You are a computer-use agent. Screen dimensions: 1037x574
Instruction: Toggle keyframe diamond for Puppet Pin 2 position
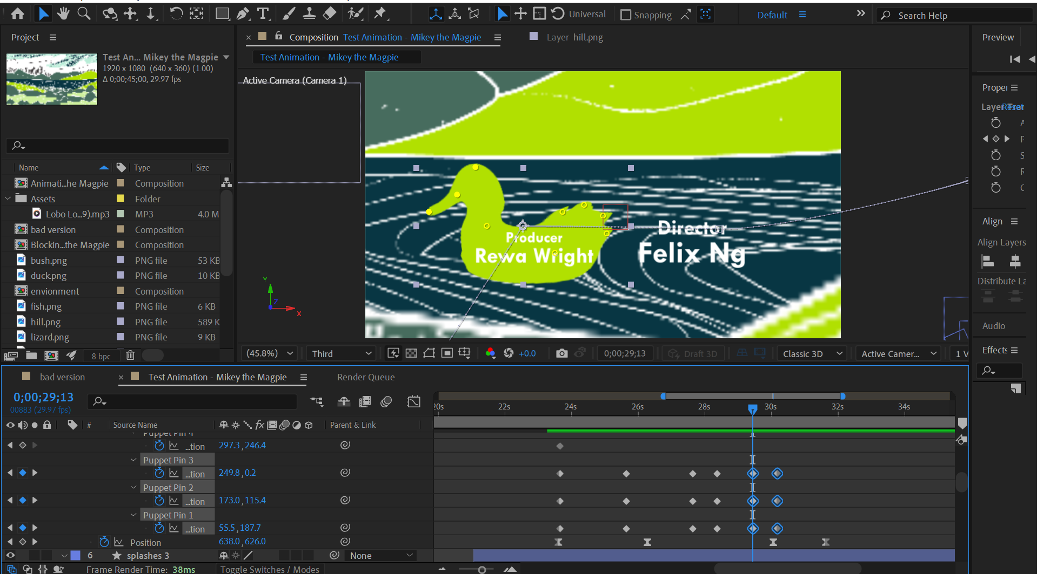(x=22, y=500)
